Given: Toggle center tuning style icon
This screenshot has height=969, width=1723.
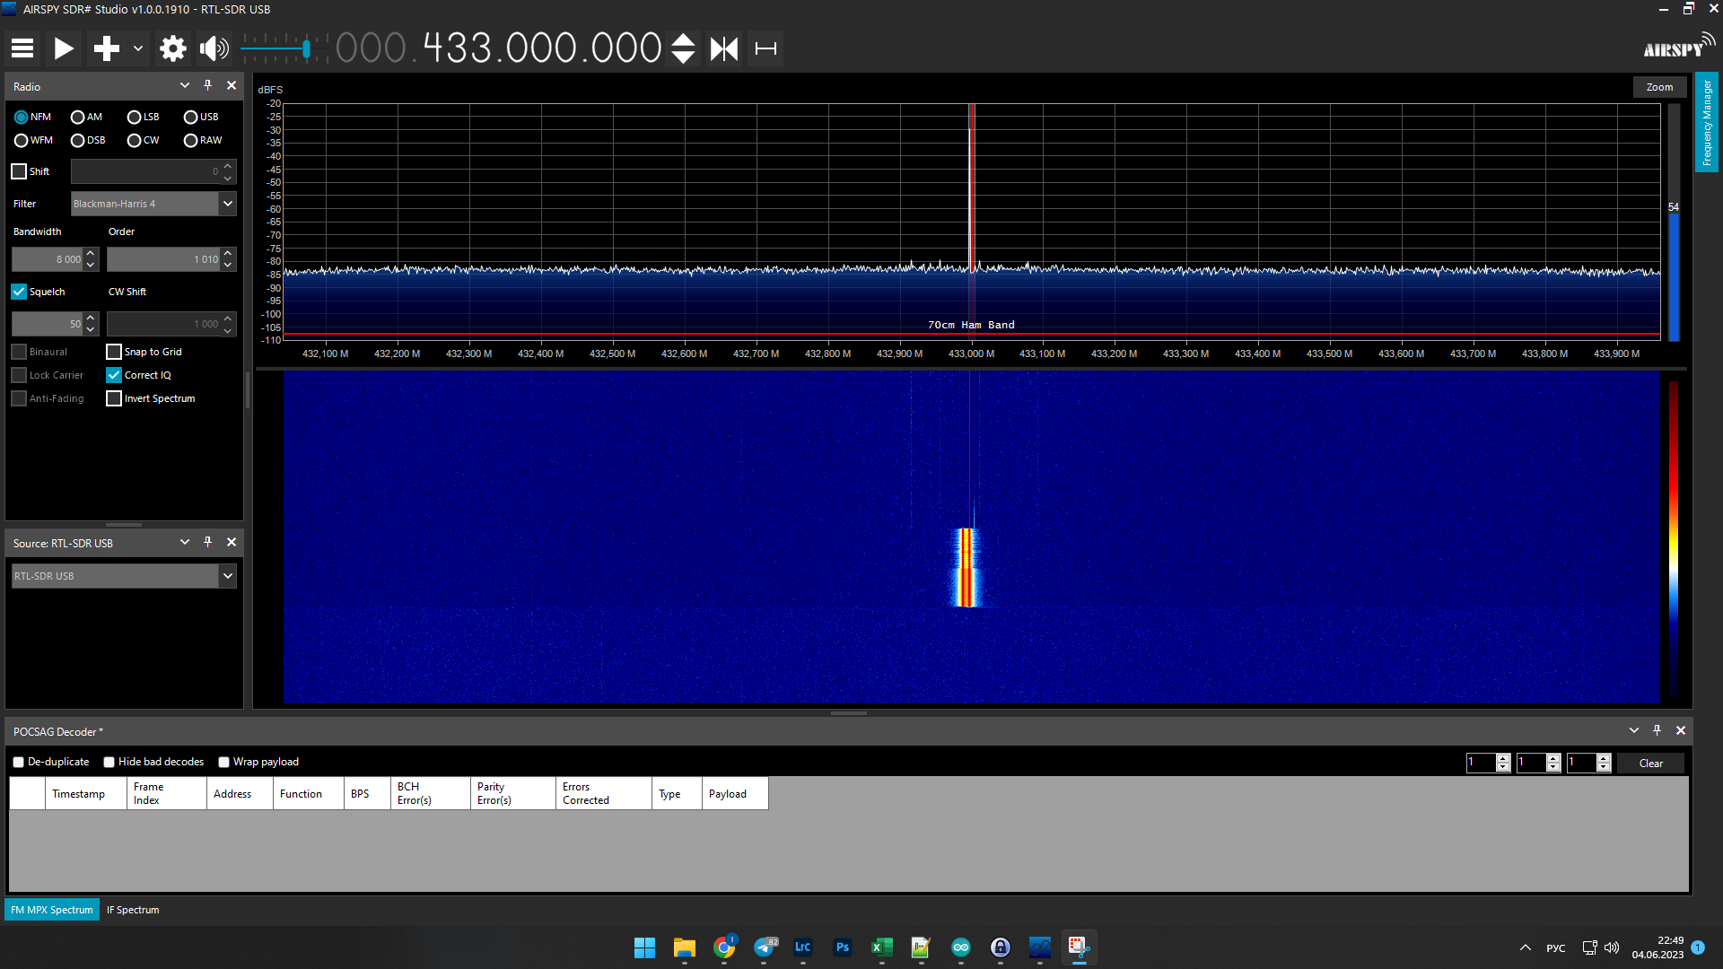Looking at the screenshot, I should pos(724,48).
